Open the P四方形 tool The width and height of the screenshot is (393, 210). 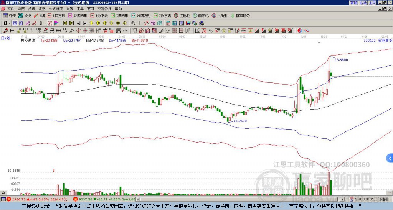pos(56,15)
